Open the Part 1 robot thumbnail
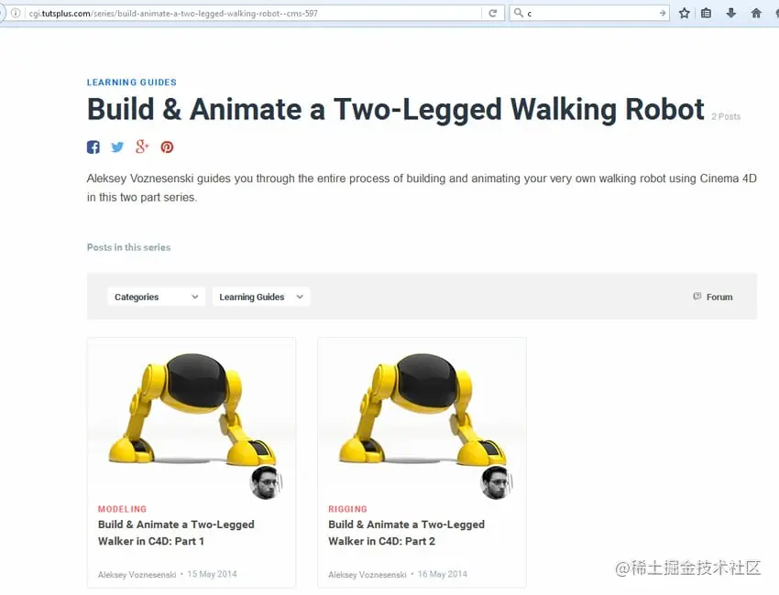The width and height of the screenshot is (779, 595). (192, 409)
